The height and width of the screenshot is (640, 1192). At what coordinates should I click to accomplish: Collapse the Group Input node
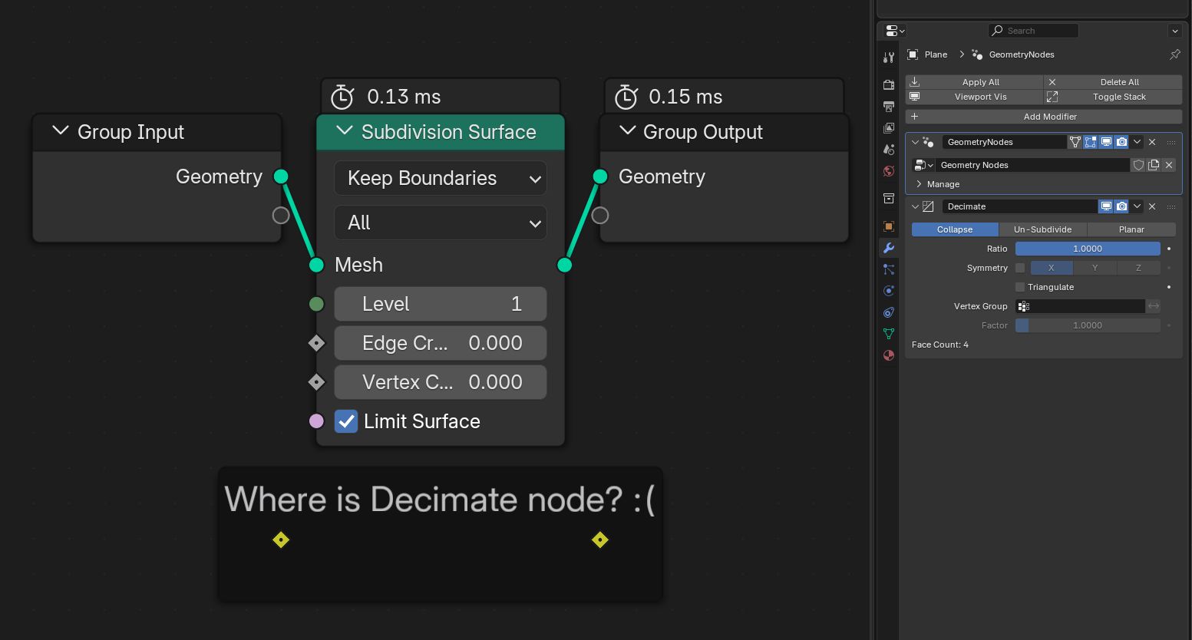pyautogui.click(x=61, y=131)
